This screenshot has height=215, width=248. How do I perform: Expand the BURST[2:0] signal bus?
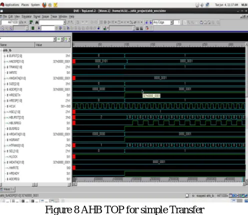(x=5, y=56)
